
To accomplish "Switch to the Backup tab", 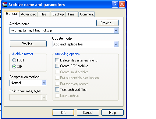I will (x=58, y=14).
